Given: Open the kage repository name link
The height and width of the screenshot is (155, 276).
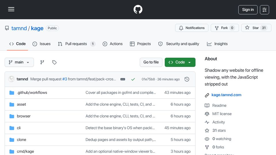Looking at the screenshot, I should click(37, 28).
